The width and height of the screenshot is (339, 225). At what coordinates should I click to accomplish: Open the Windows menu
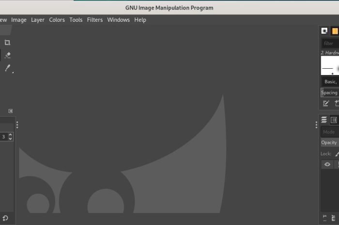coord(119,20)
